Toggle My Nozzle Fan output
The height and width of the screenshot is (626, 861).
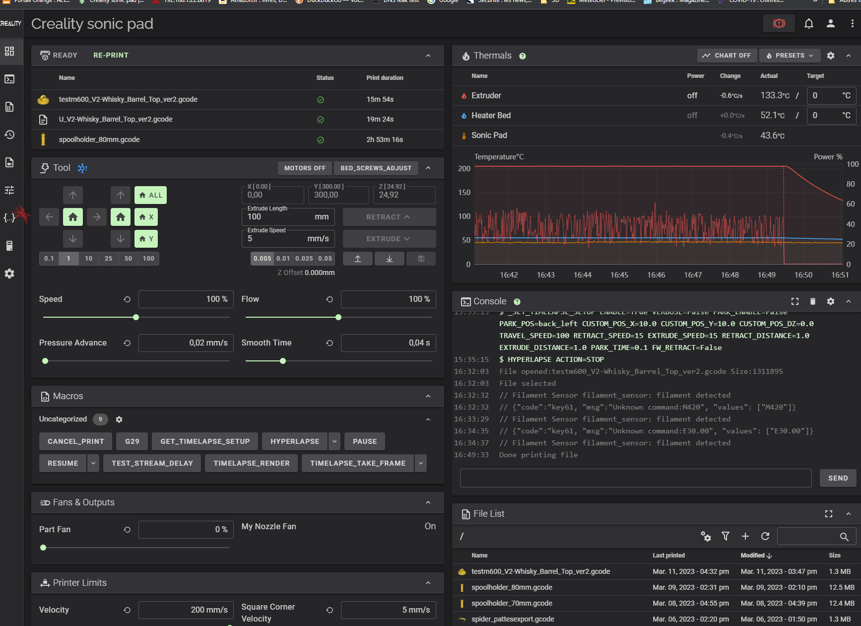point(430,526)
